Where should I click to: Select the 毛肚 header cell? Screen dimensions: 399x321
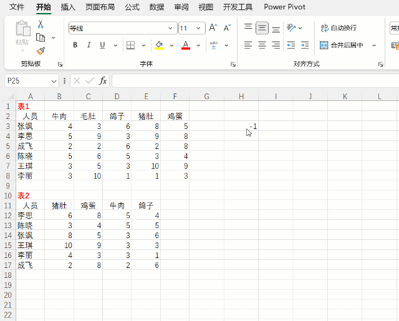click(88, 116)
